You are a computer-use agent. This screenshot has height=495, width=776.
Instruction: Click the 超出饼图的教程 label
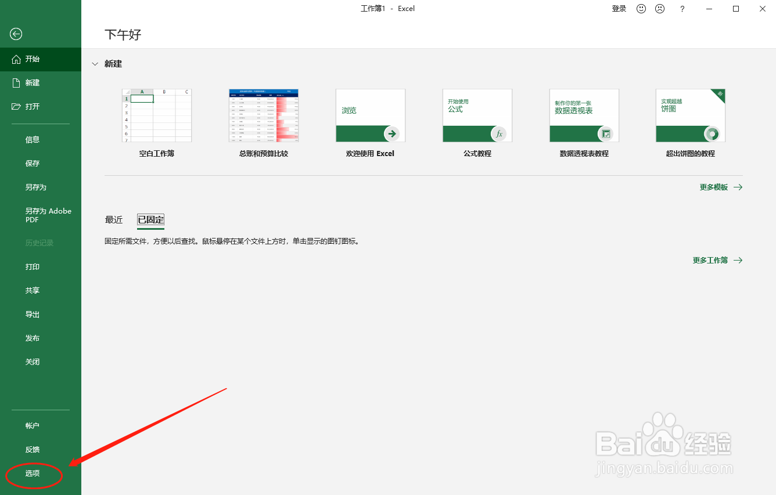[x=691, y=154]
